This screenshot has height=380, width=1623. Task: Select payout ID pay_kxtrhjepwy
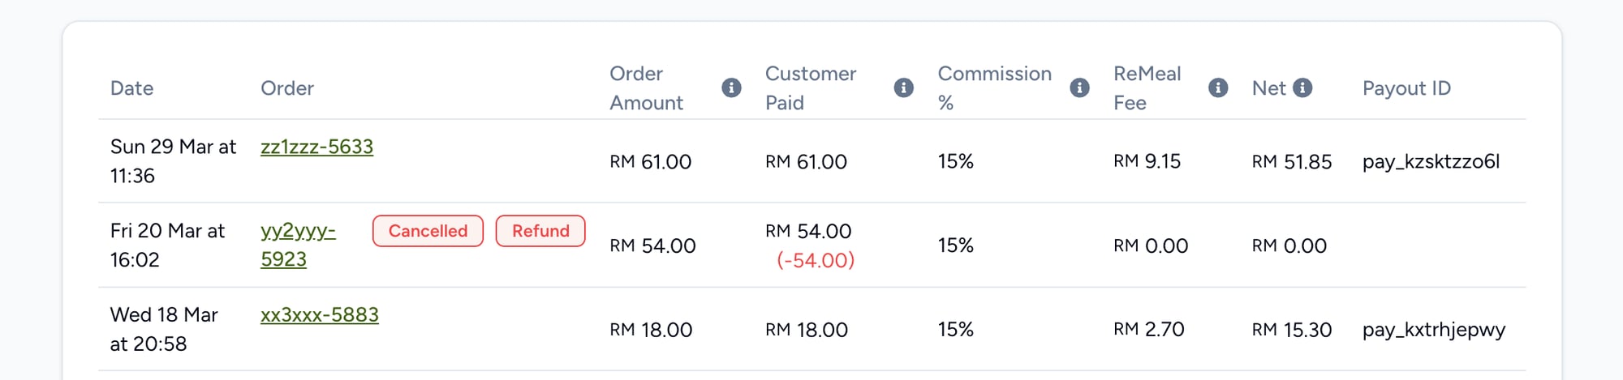(1433, 330)
